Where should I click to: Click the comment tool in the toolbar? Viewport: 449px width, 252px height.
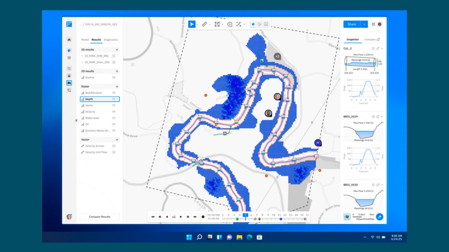(230, 24)
